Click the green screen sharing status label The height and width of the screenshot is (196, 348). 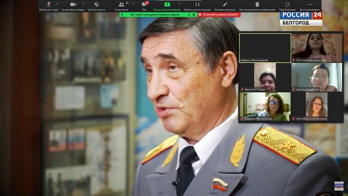click(155, 14)
